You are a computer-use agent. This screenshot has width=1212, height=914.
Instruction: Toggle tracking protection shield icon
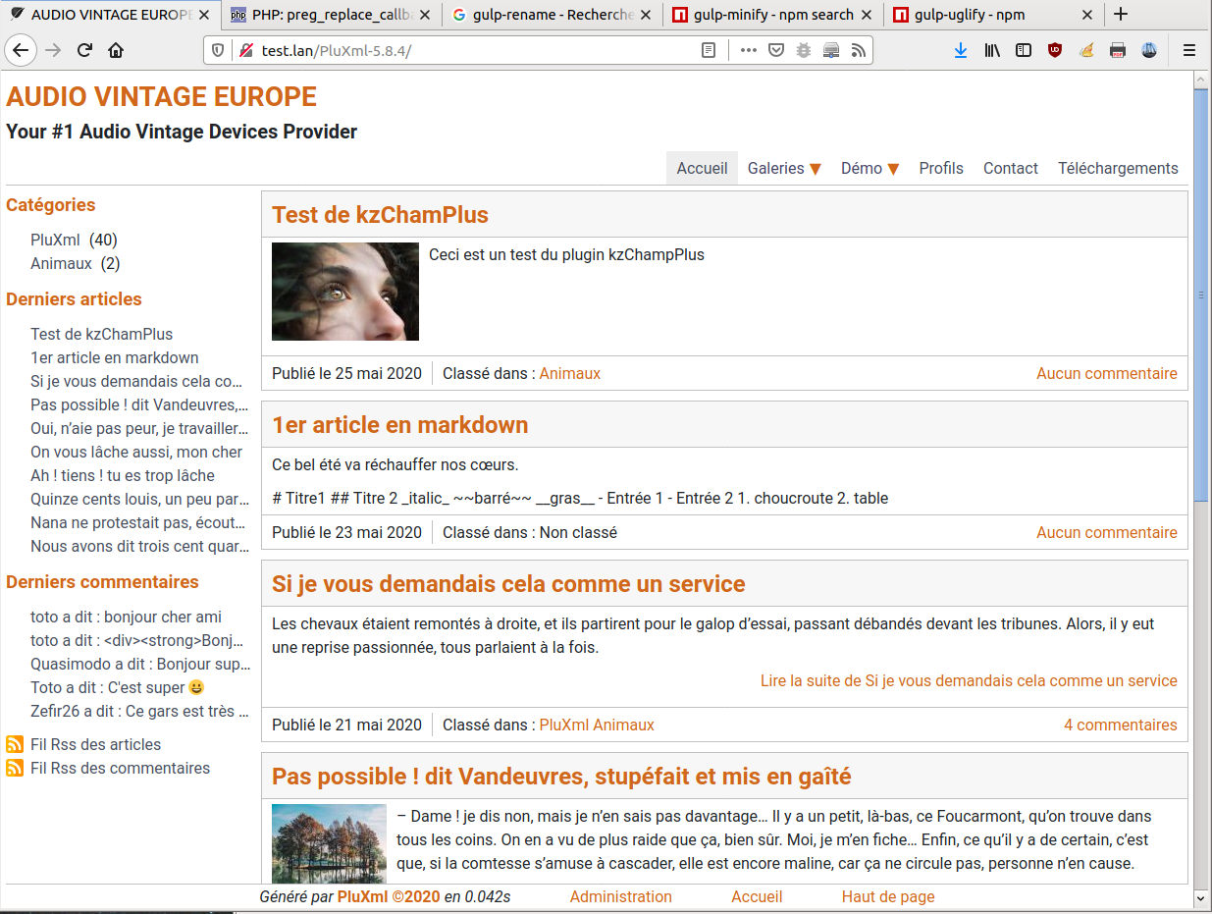tap(218, 50)
